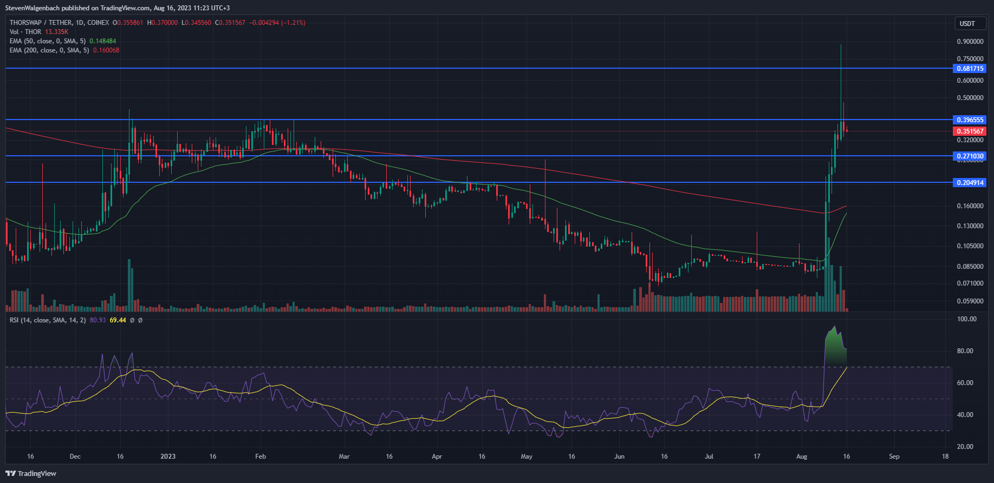
Task: Click the RSI axis label 80.00
Action: (965, 351)
